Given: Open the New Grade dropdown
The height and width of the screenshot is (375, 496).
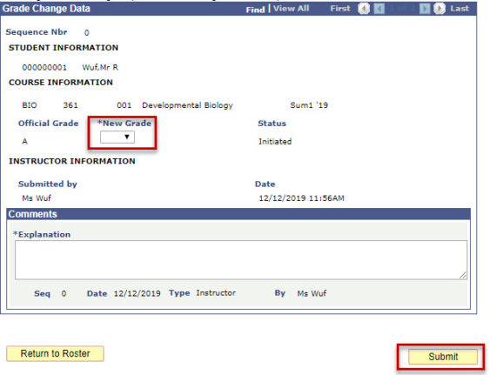Looking at the screenshot, I should pyautogui.click(x=117, y=137).
